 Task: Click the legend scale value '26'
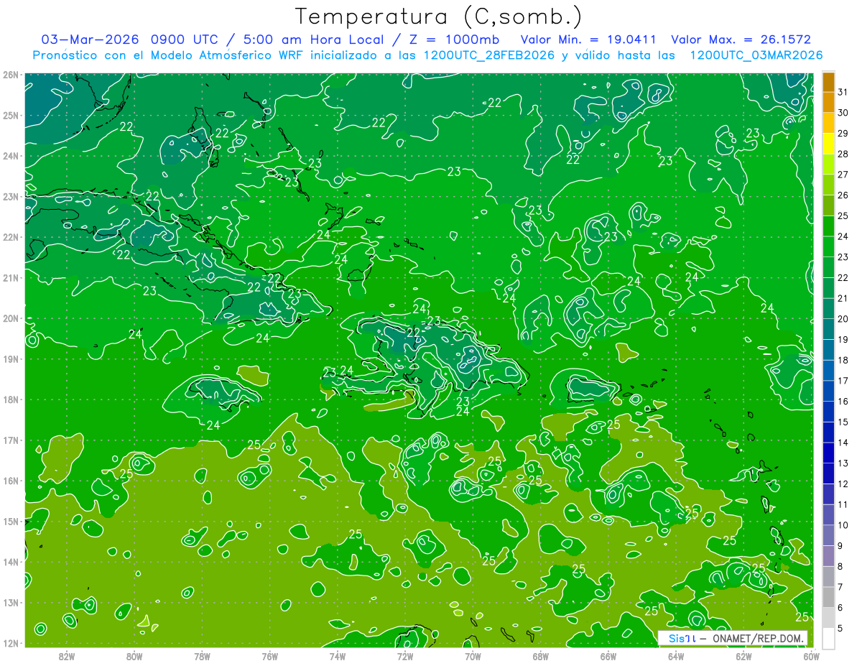(x=843, y=195)
